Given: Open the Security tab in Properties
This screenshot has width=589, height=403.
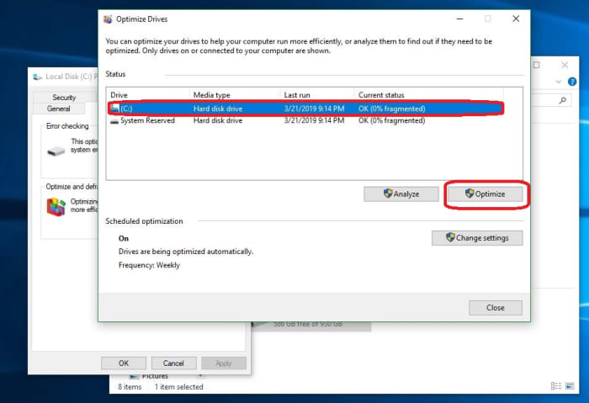Looking at the screenshot, I should [x=64, y=98].
